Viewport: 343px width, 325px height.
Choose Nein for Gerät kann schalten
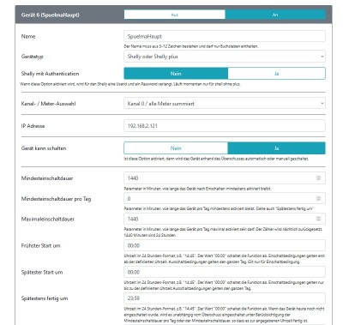click(x=176, y=148)
